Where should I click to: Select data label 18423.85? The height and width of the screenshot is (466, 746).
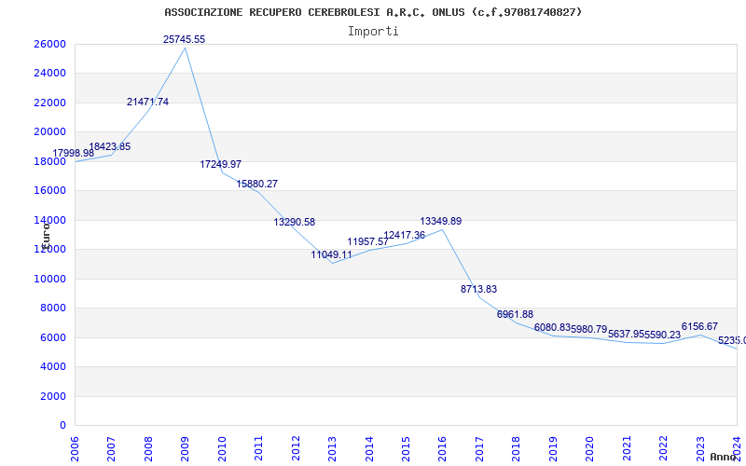point(109,146)
